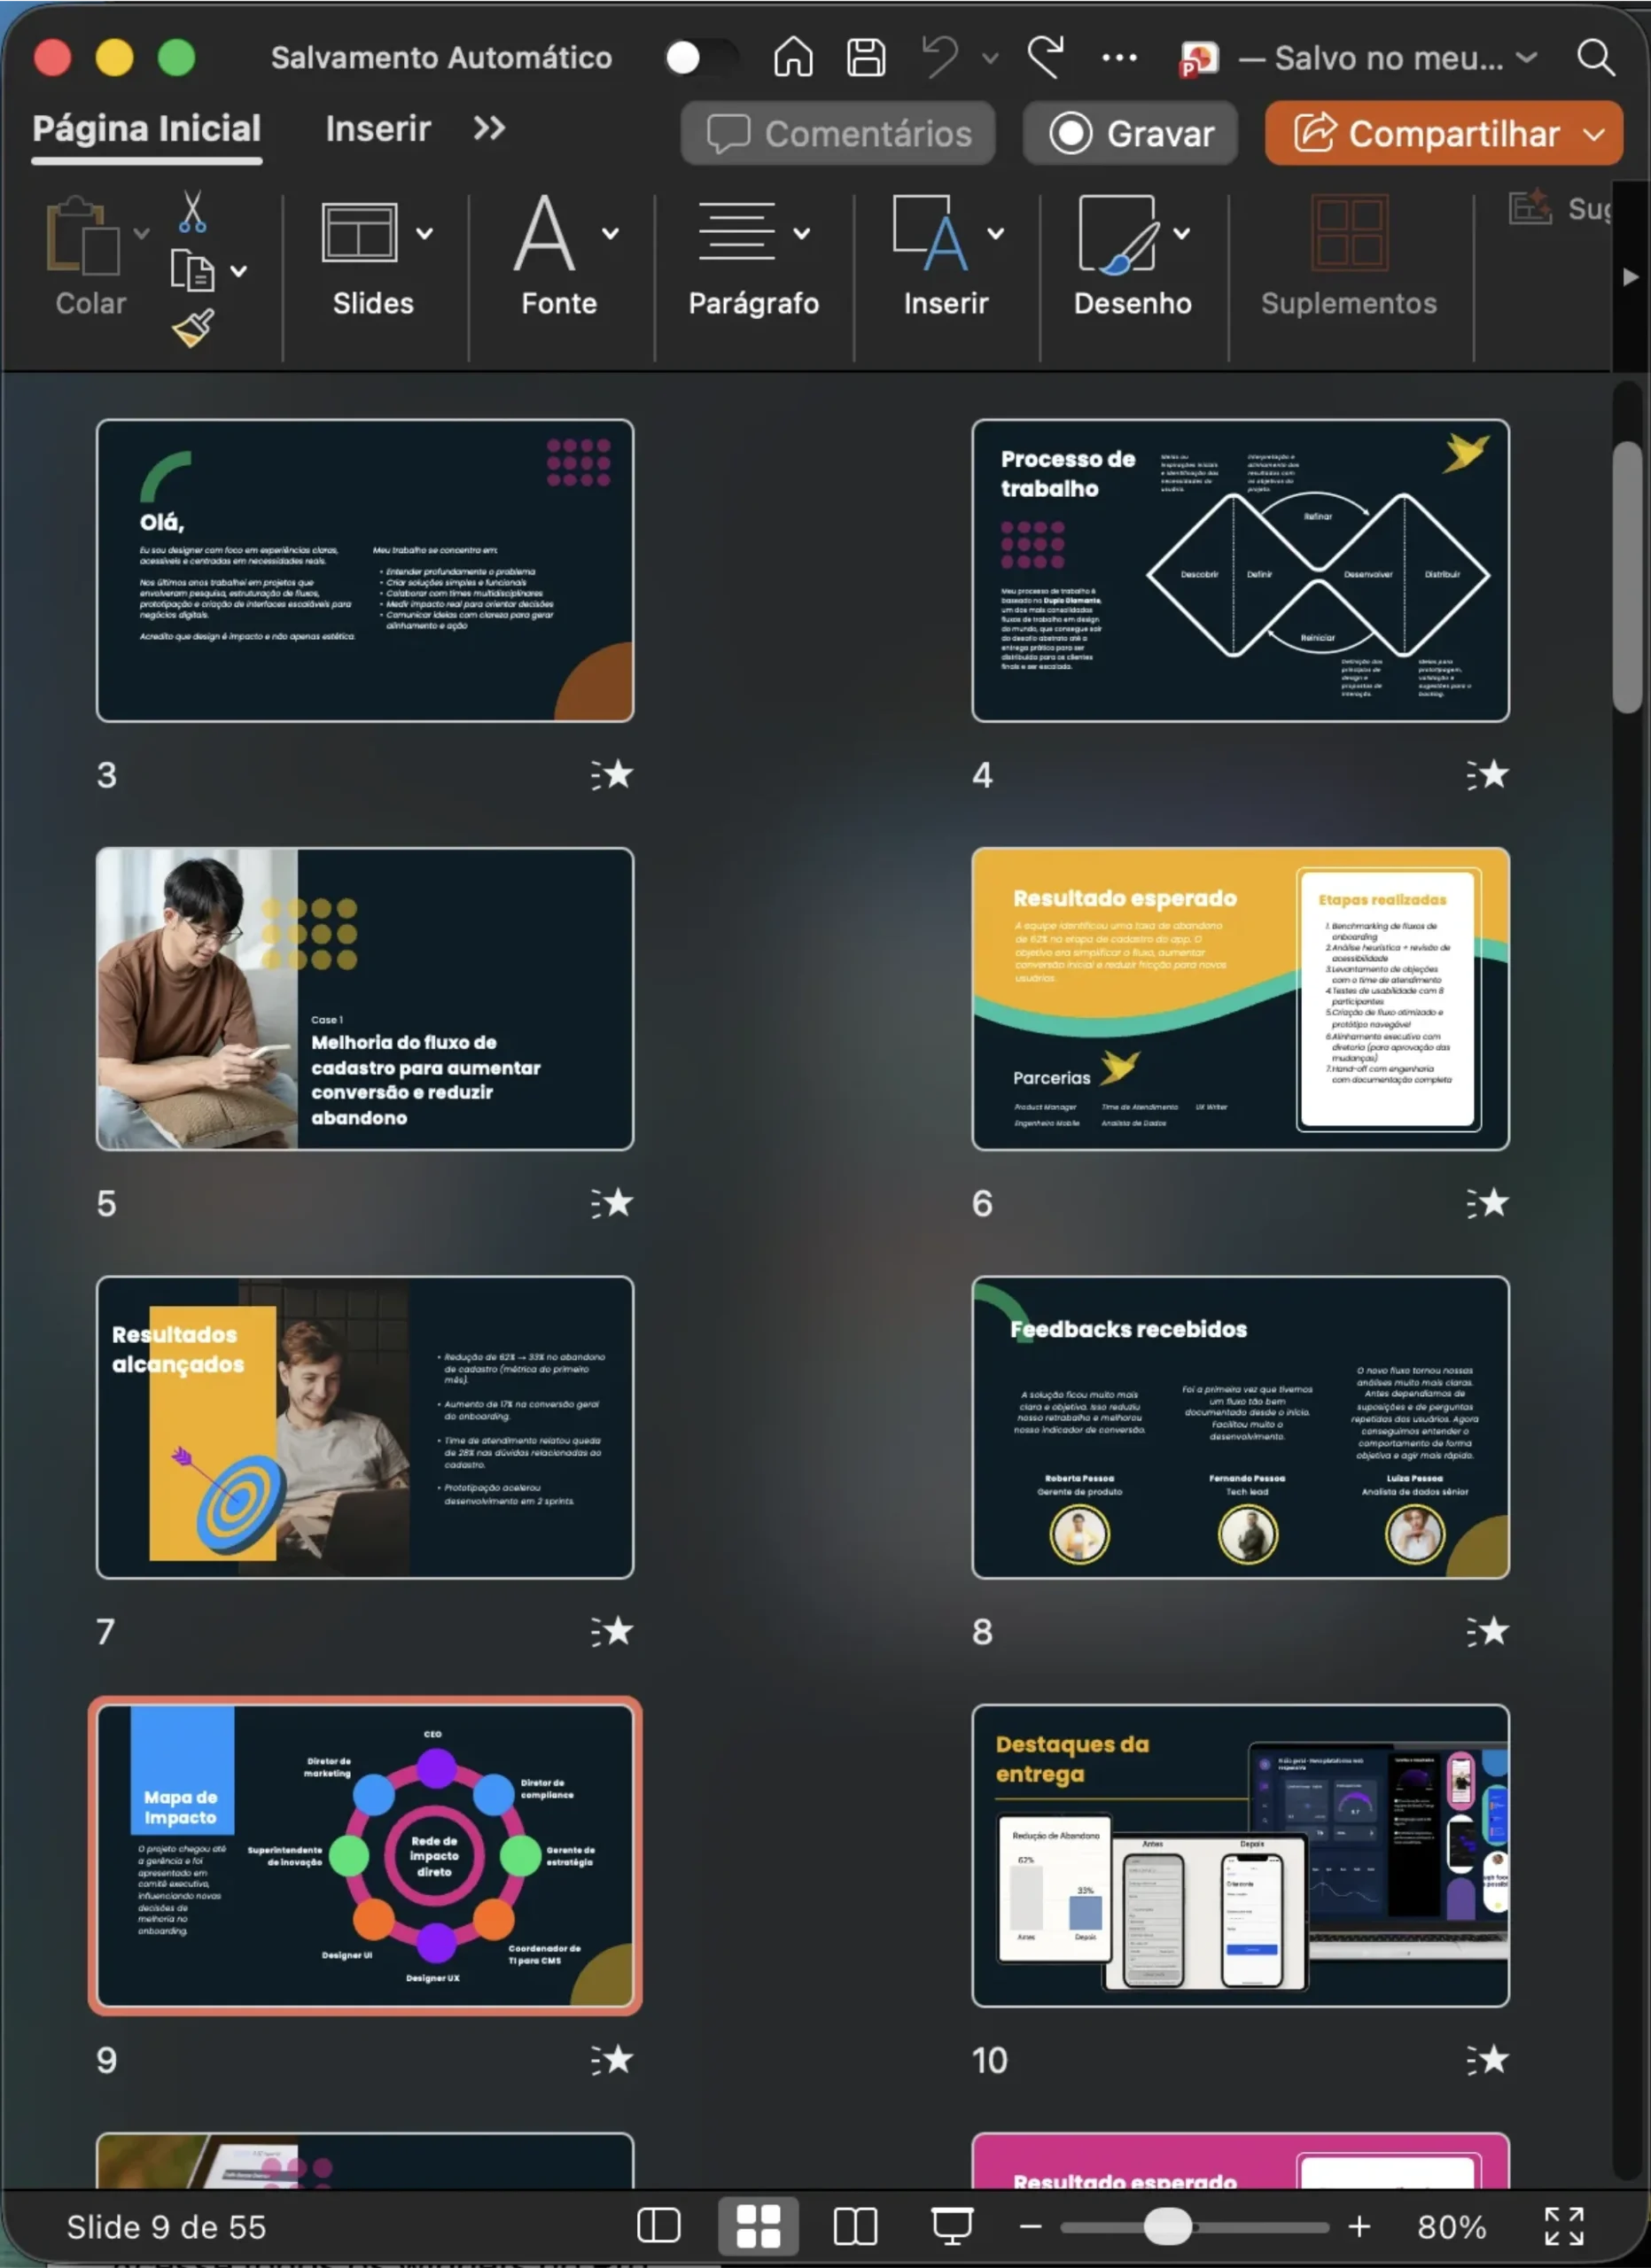Switch to Normal view icon

point(659,2225)
